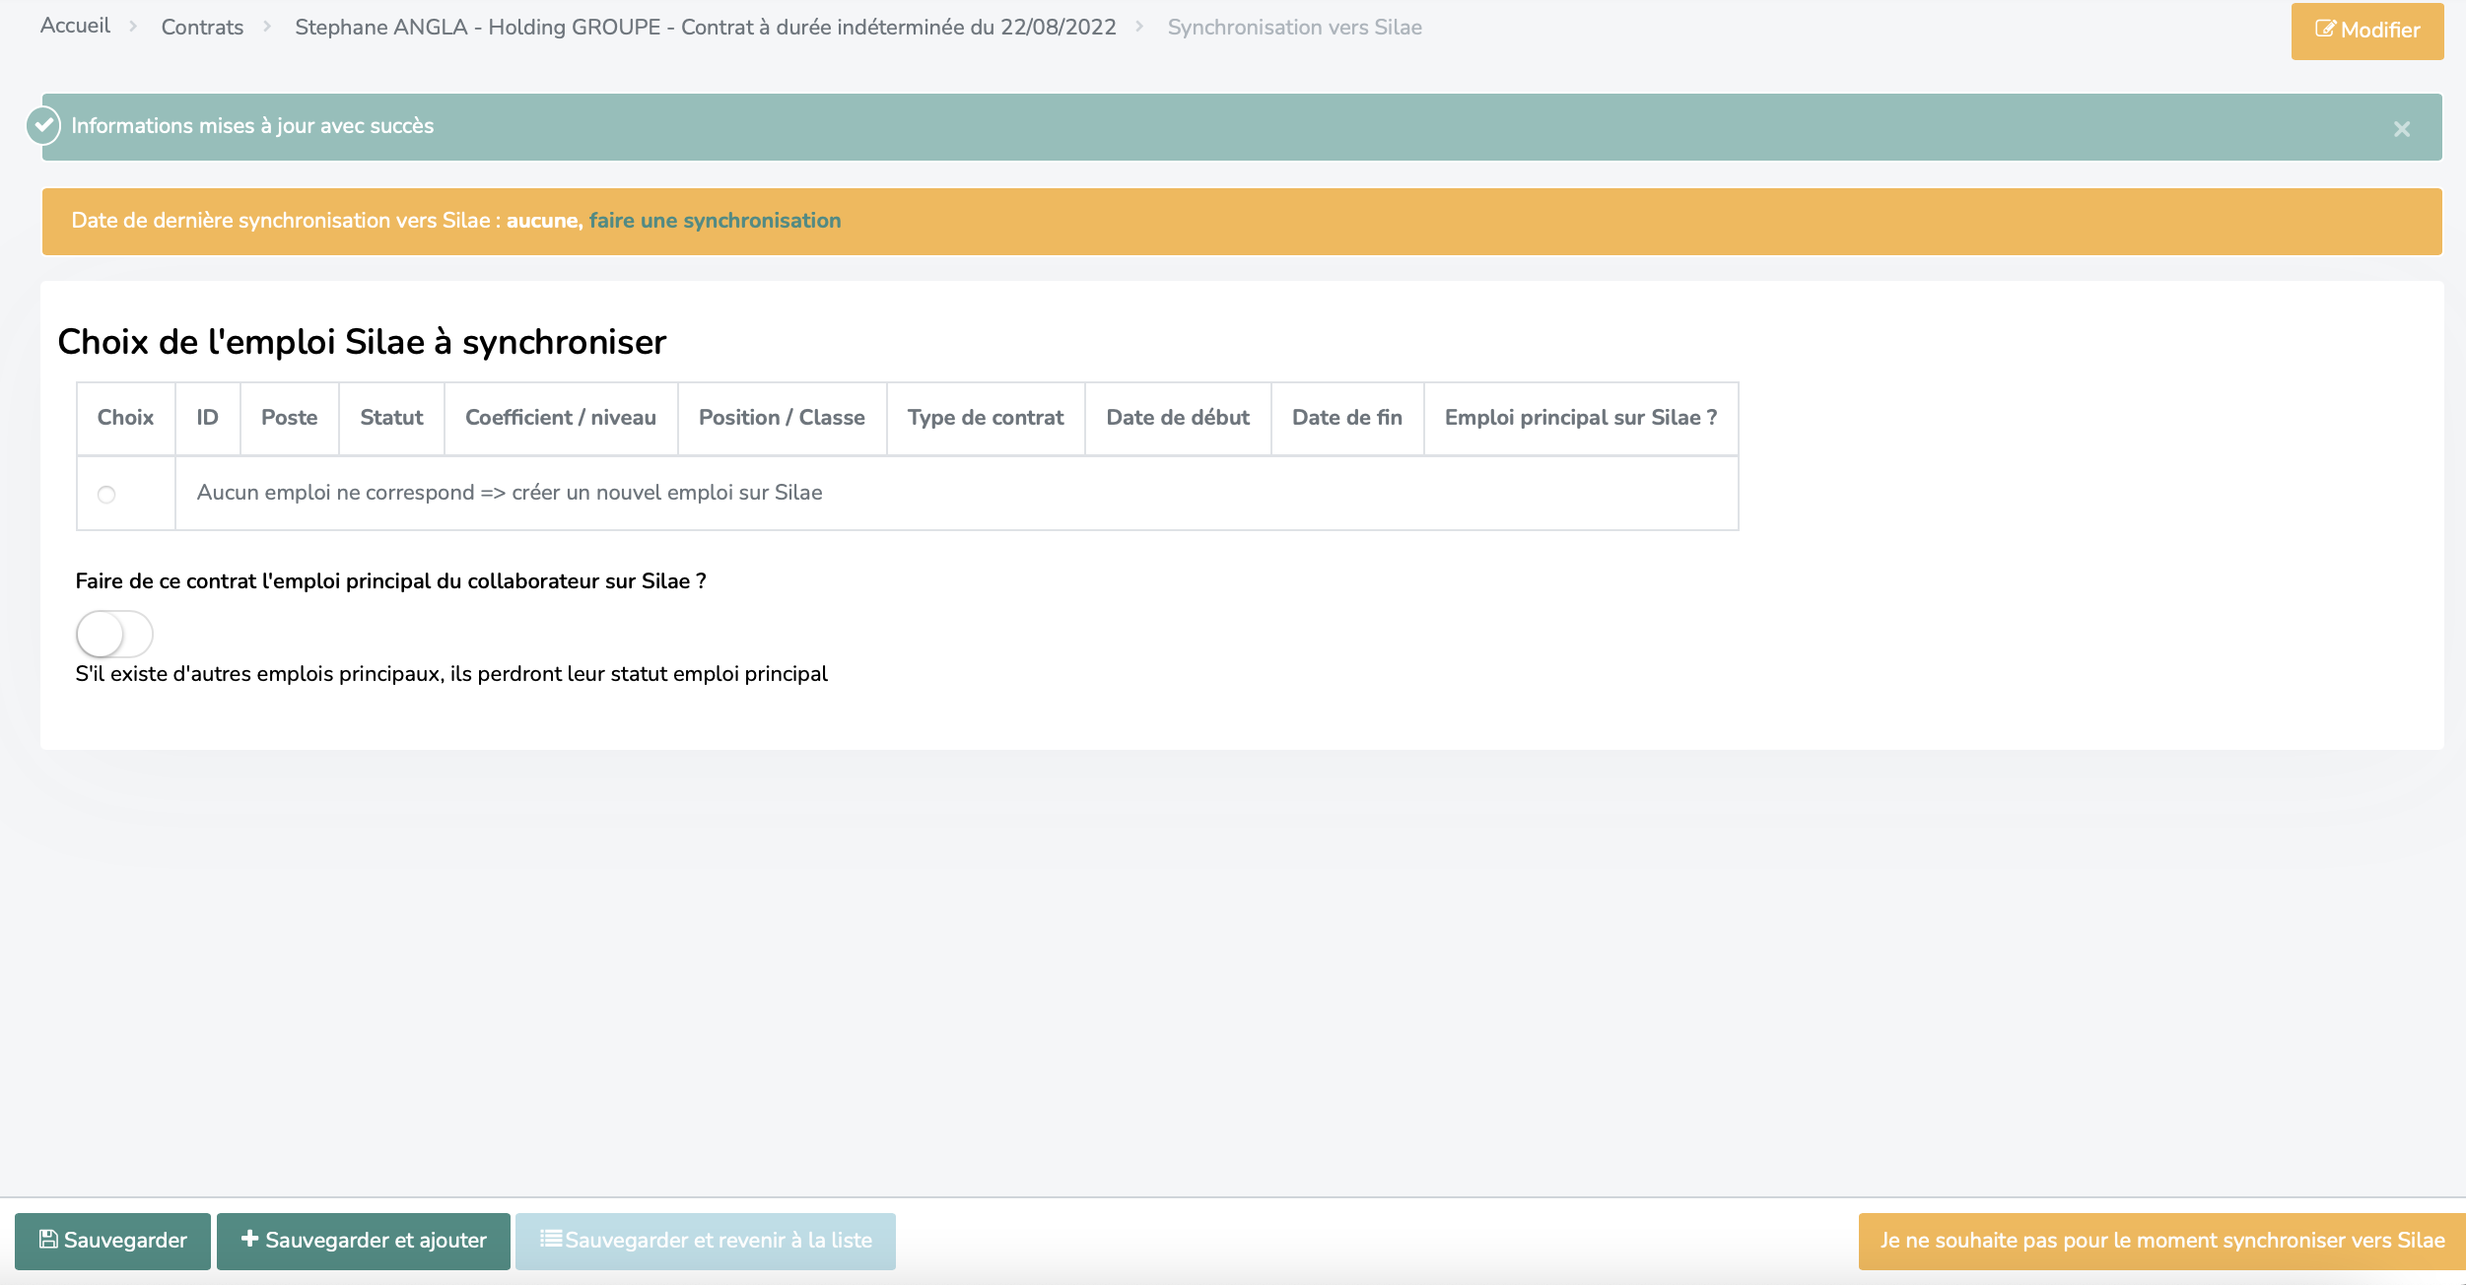
Task: Open Stephane ANGLA contract breadcrumb
Action: (x=705, y=28)
